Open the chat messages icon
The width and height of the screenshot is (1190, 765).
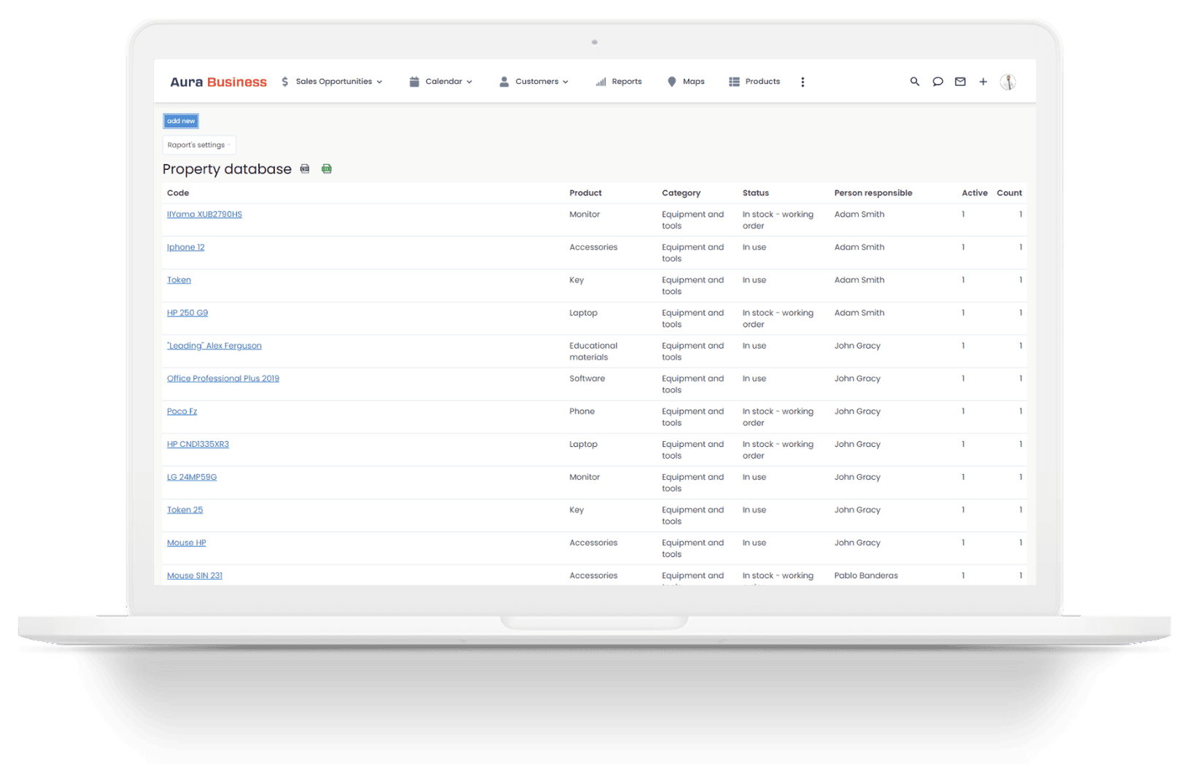[938, 82]
